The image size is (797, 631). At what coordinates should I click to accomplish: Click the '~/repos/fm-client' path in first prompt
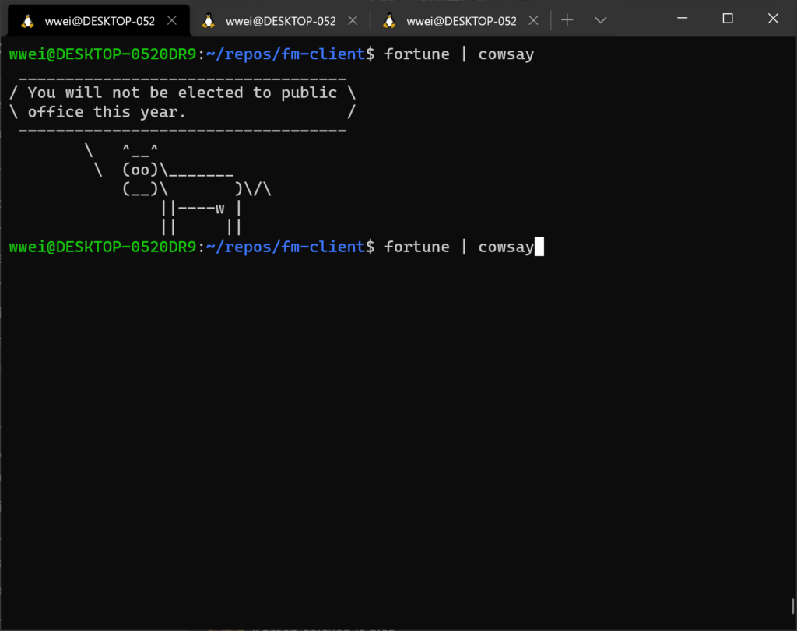click(286, 54)
